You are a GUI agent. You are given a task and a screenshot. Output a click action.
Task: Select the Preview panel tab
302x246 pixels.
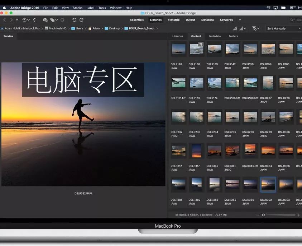(9, 36)
